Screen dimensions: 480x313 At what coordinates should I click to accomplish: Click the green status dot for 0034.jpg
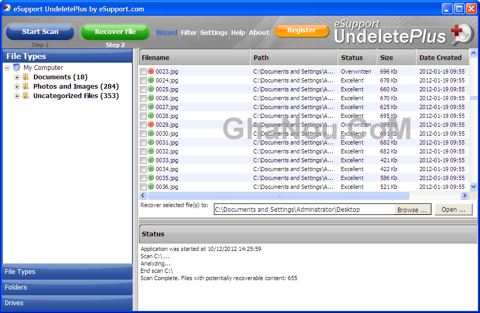(x=151, y=169)
